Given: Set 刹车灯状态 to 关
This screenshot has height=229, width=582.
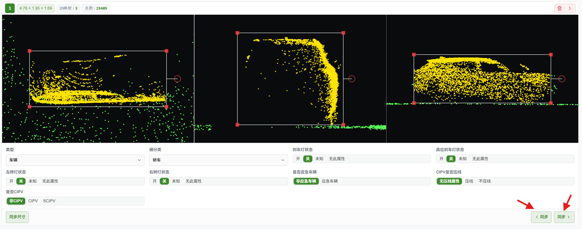Looking at the screenshot, I should pos(308,159).
